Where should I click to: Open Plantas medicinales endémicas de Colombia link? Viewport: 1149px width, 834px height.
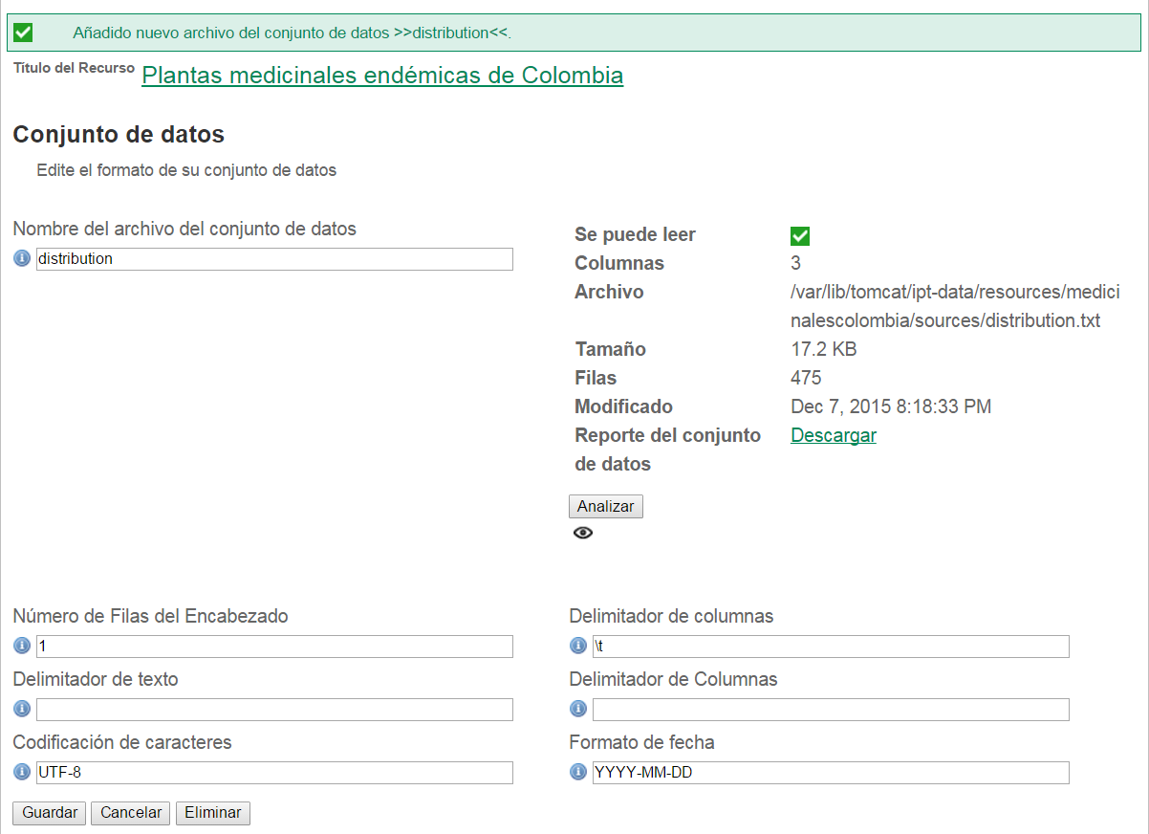382,76
